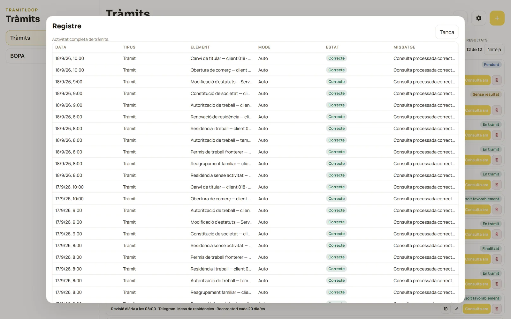Select the 17/9/26 Canvi de titular element cell
Screen dimensions: 511x319
pyautogui.click(x=221, y=187)
